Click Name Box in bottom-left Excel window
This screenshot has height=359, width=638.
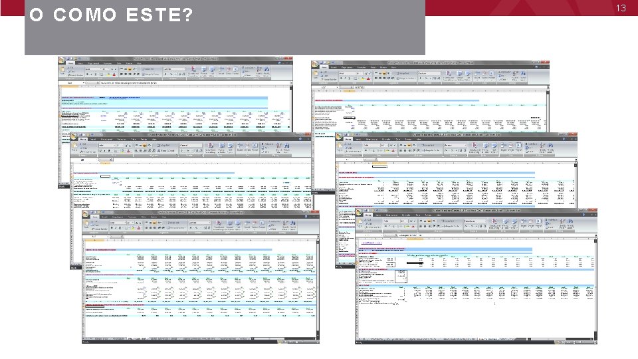point(96,237)
